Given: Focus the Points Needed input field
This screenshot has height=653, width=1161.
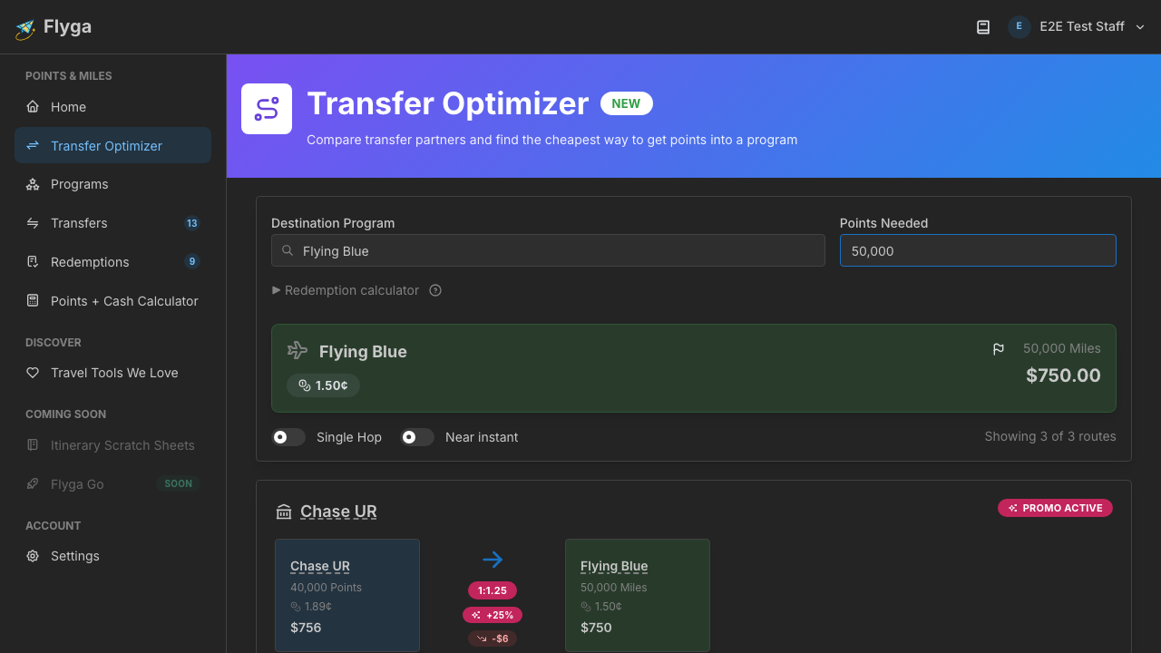Looking at the screenshot, I should (x=978, y=250).
